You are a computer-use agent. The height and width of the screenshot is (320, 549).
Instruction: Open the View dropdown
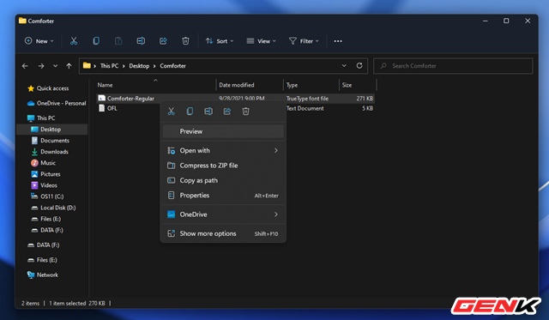click(261, 41)
